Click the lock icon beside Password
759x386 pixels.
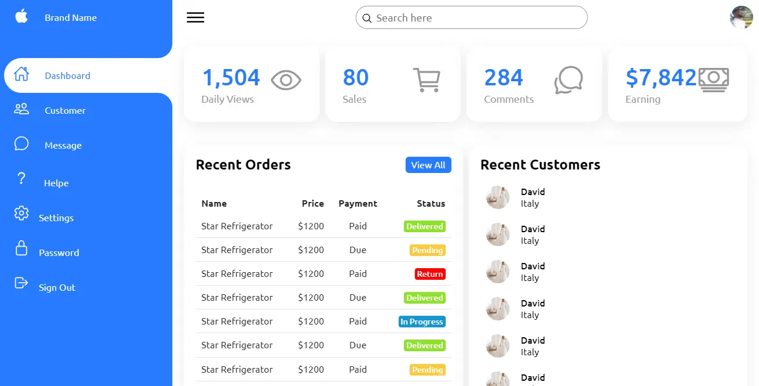tap(21, 248)
